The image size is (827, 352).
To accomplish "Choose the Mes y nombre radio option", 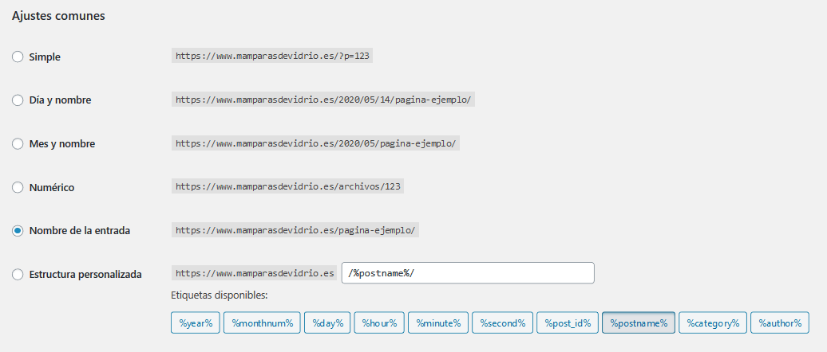I will click(18, 143).
